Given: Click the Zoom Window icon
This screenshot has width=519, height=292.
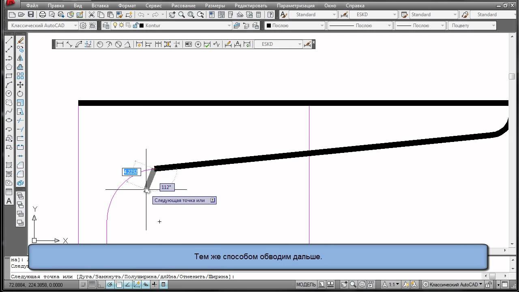Looking at the screenshot, I should [x=191, y=15].
